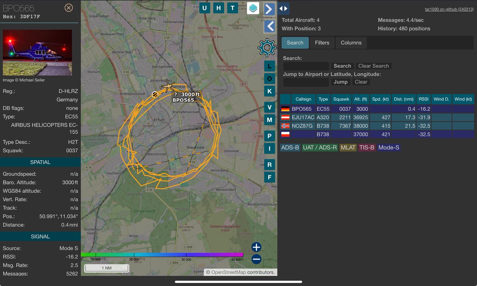This screenshot has height=286, width=477.
Task: Click the Jump button
Action: tap(341, 82)
